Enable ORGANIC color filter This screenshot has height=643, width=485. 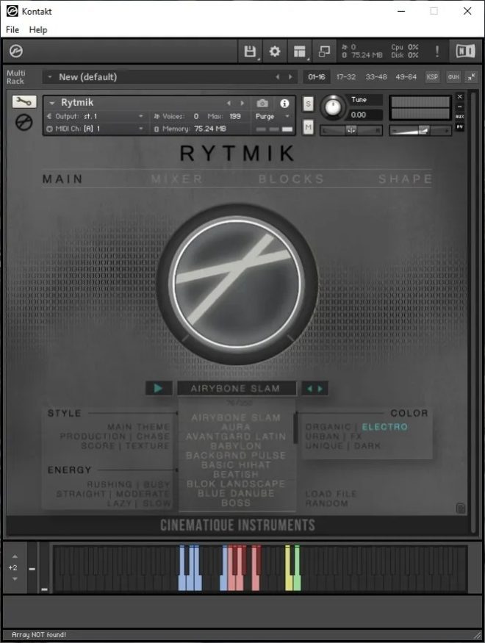328,427
